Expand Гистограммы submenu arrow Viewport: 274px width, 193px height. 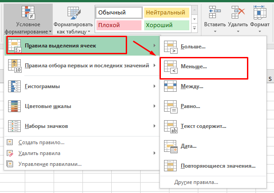point(155,86)
